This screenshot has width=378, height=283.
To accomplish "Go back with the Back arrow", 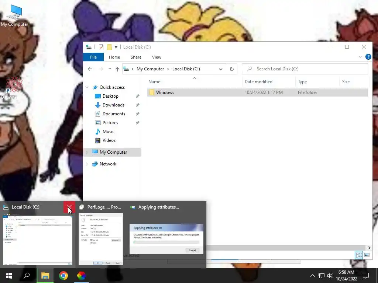I will [90, 69].
